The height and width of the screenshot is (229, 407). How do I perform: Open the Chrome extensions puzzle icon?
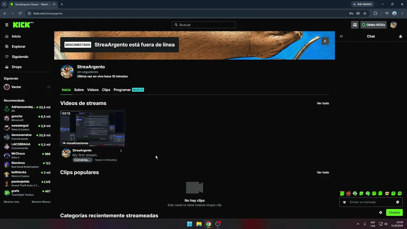(x=376, y=13)
